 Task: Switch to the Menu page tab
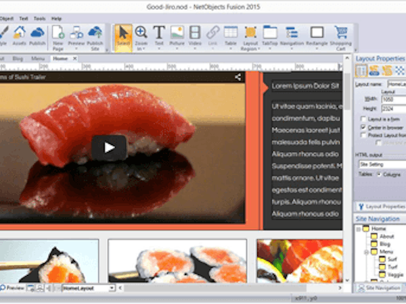38,59
